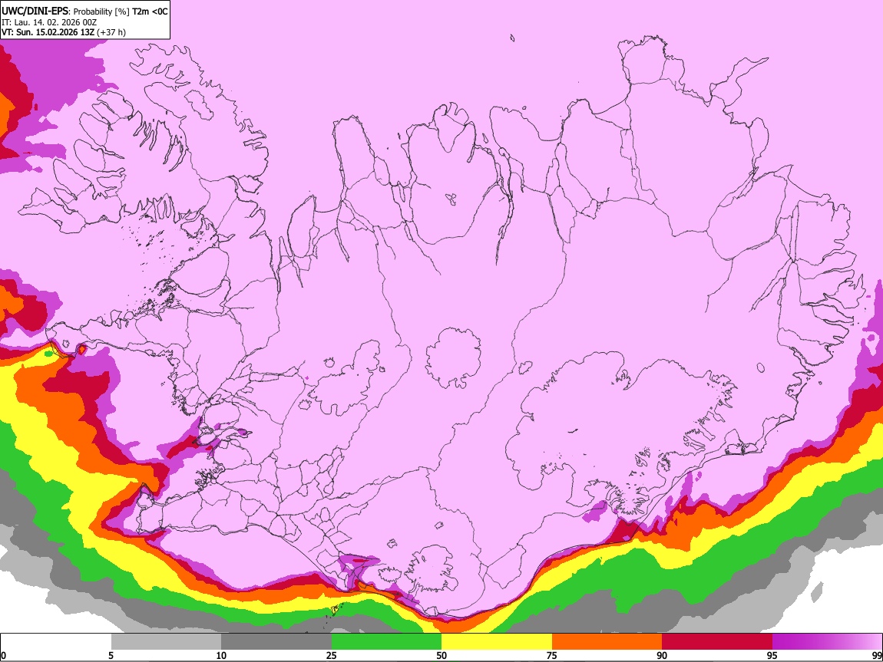
Task: Click the 'IT: Lau. 14. 02. 2026 00Z' line
Action: pos(49,22)
